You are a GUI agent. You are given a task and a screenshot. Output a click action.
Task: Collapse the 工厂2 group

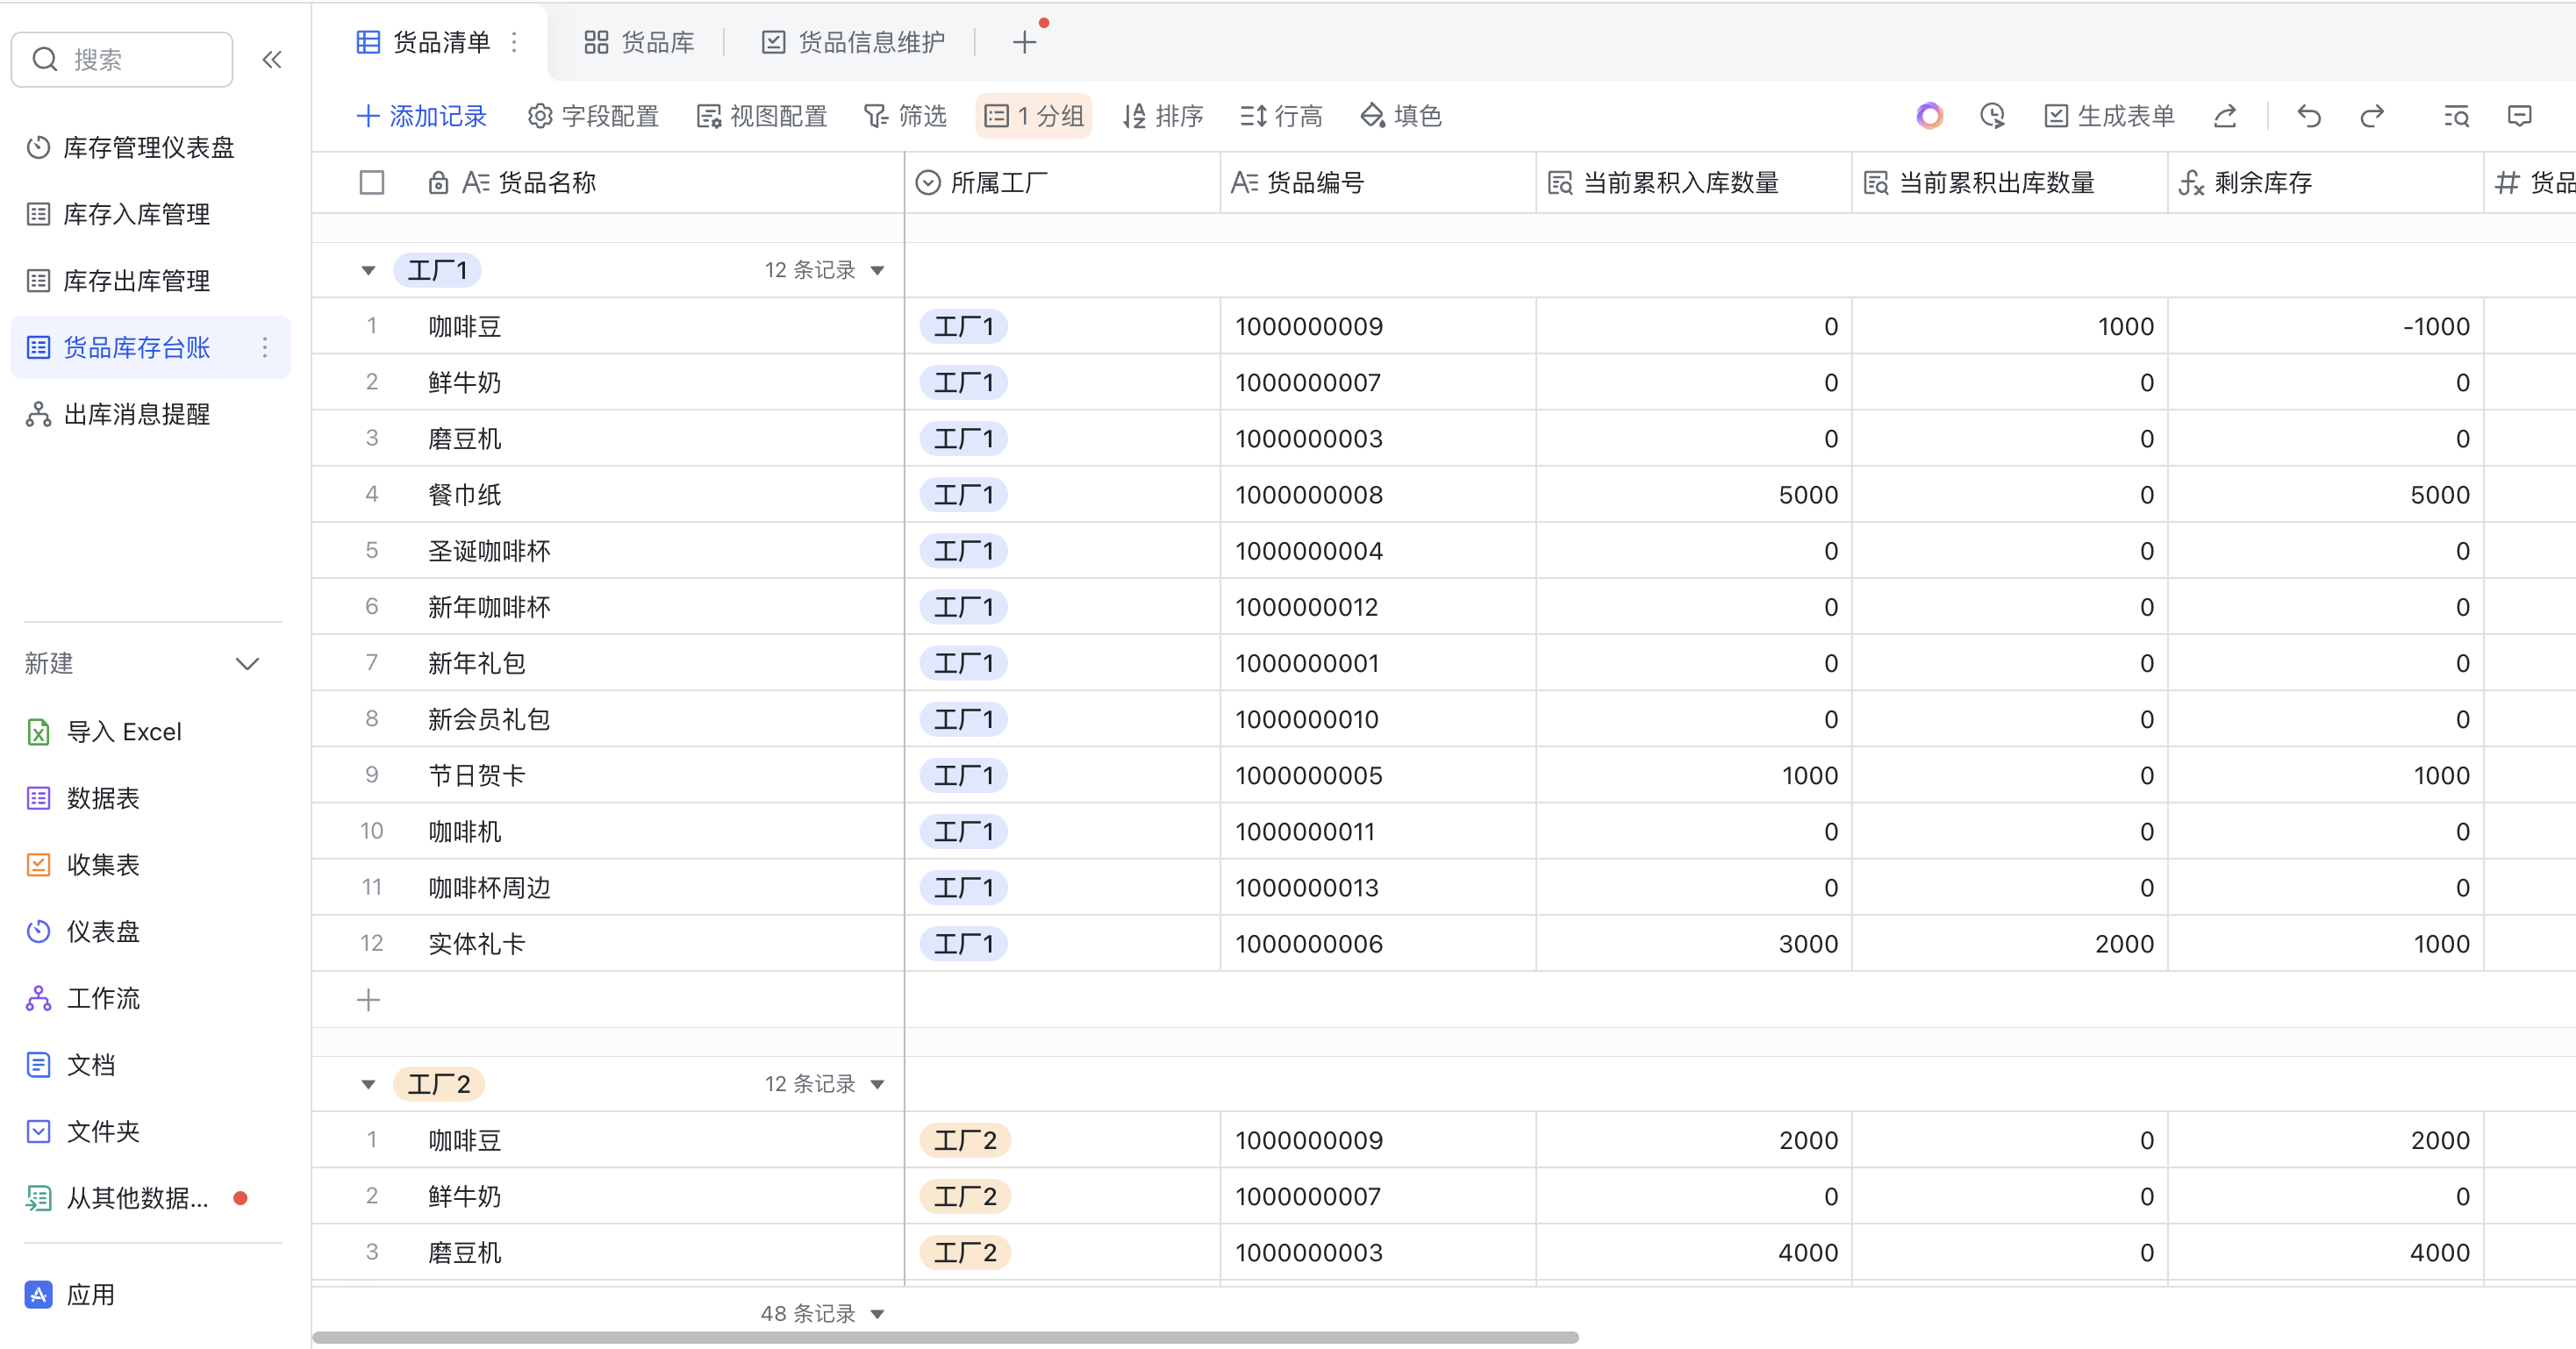coord(368,1084)
